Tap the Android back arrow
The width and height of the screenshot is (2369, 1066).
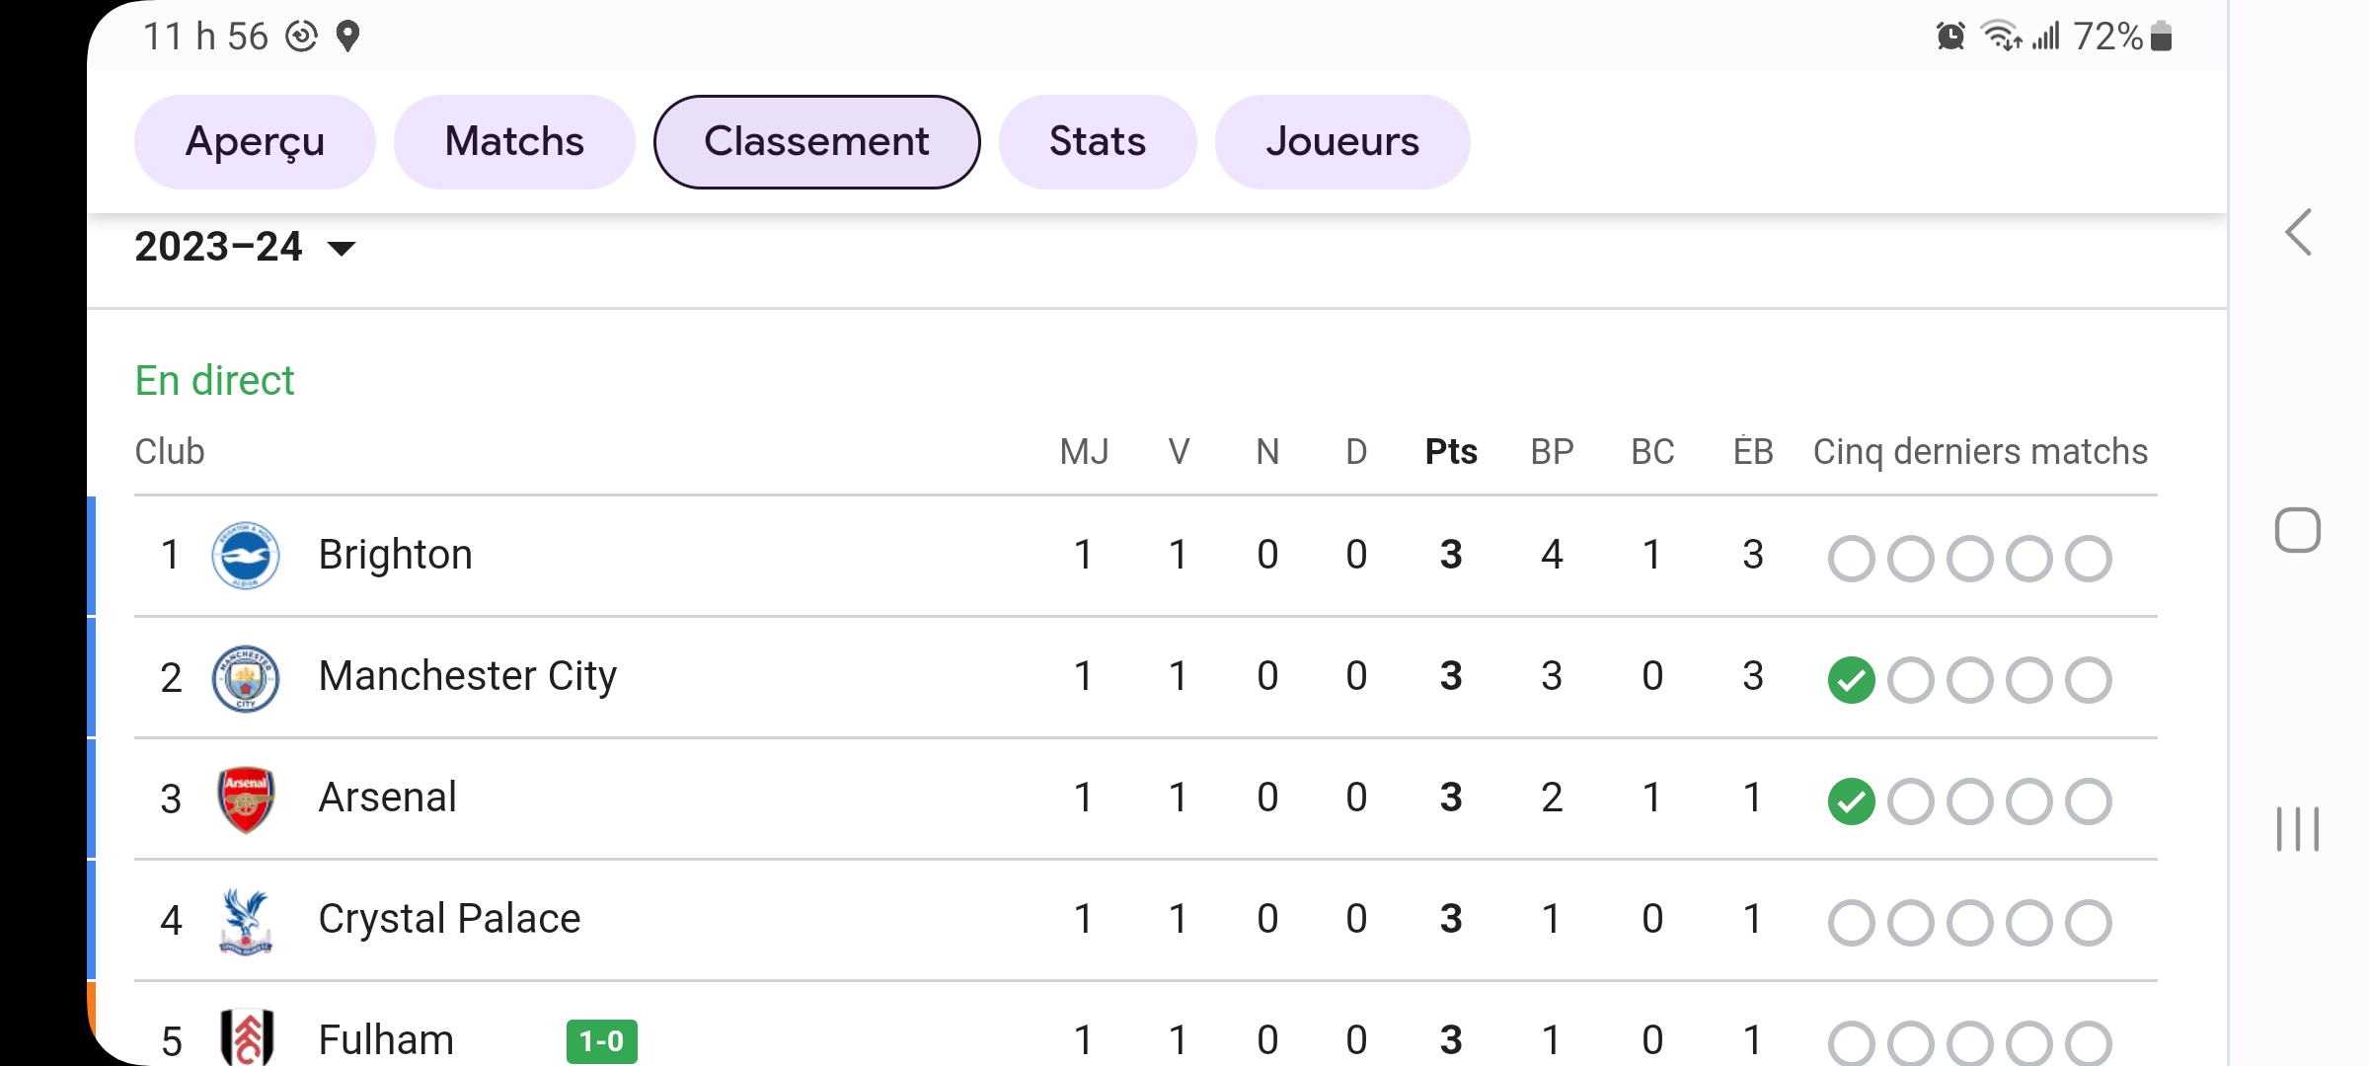2299,233
